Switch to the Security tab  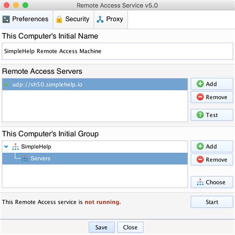tap(73, 19)
